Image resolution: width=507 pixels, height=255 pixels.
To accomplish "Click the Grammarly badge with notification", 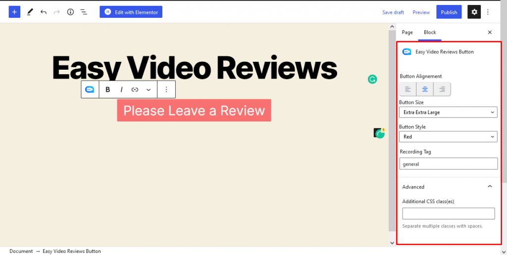I will click(x=380, y=133).
